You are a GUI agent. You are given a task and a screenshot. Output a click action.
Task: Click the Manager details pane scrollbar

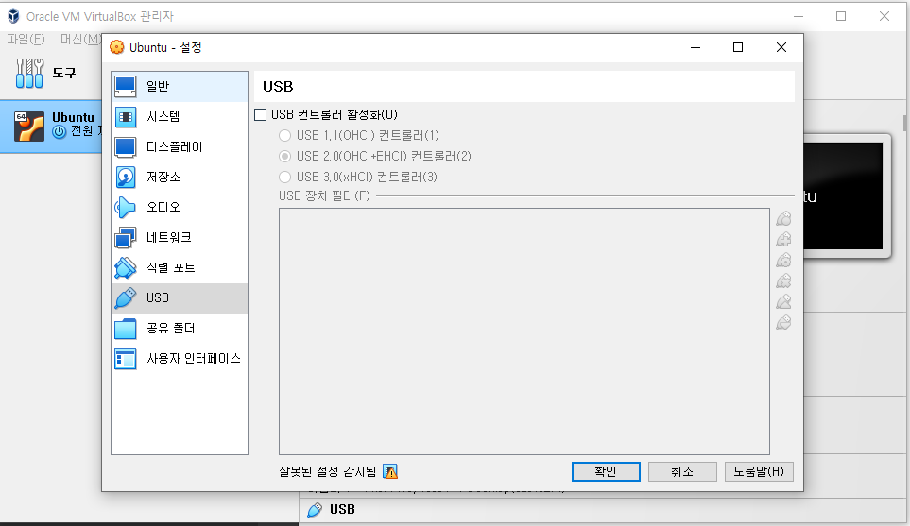pos(904,123)
